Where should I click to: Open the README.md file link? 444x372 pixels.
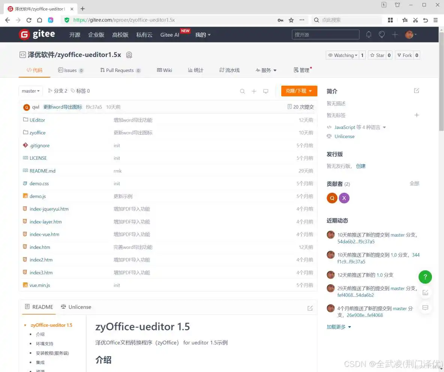tap(42, 171)
